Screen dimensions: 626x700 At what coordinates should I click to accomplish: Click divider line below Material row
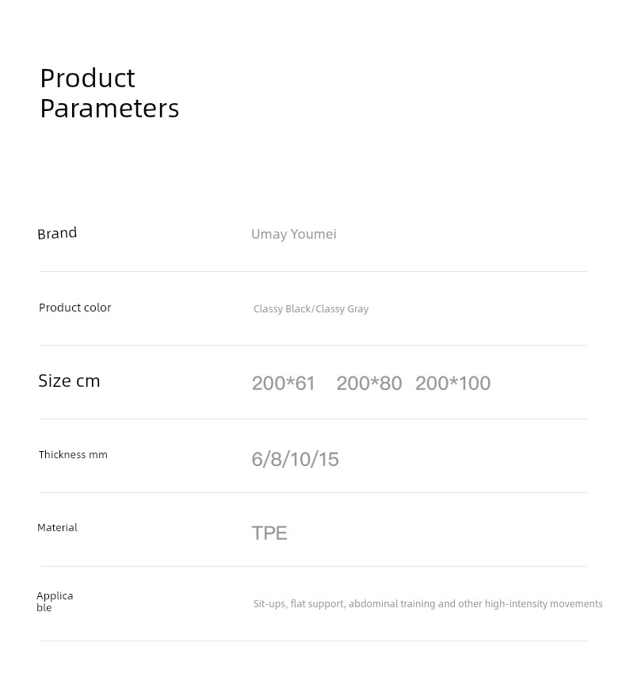[314, 567]
